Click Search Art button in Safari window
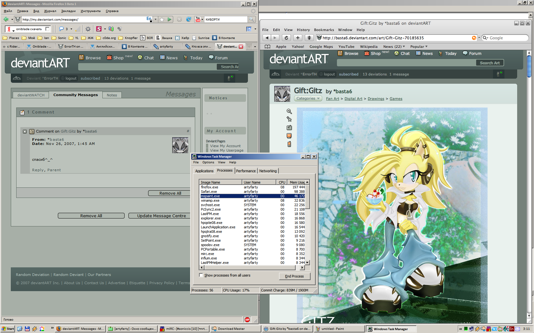534x333 pixels. point(490,63)
